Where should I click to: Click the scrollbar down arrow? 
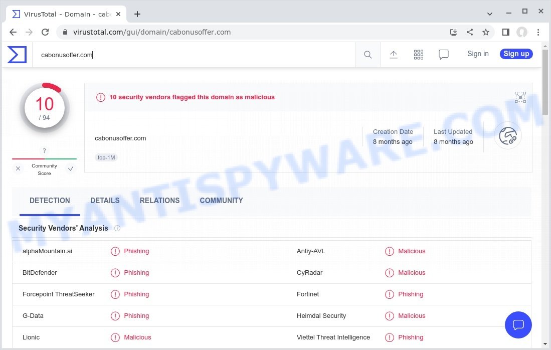click(x=545, y=344)
